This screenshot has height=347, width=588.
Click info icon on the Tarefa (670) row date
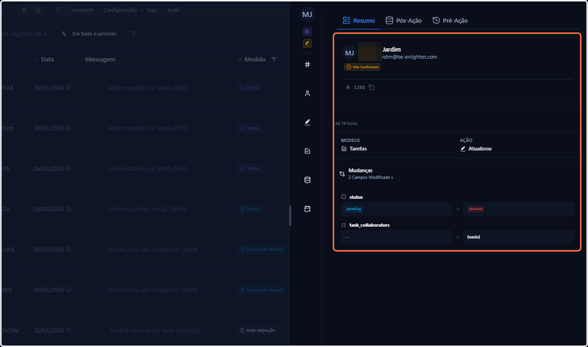coord(69,128)
